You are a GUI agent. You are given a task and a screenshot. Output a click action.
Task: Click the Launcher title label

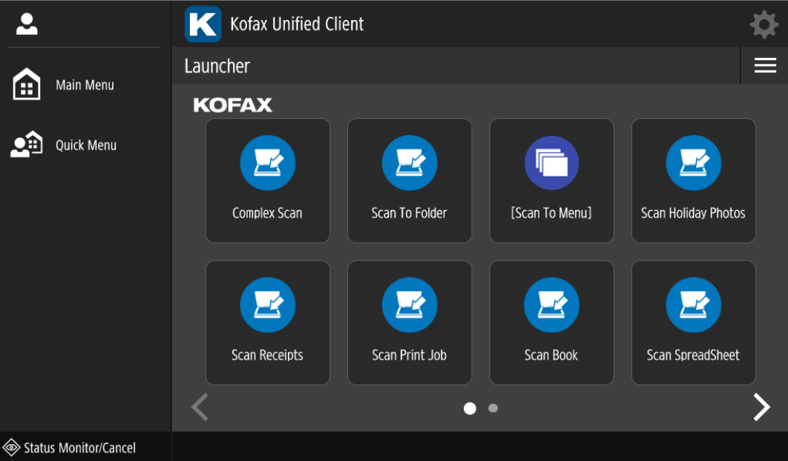tap(217, 66)
